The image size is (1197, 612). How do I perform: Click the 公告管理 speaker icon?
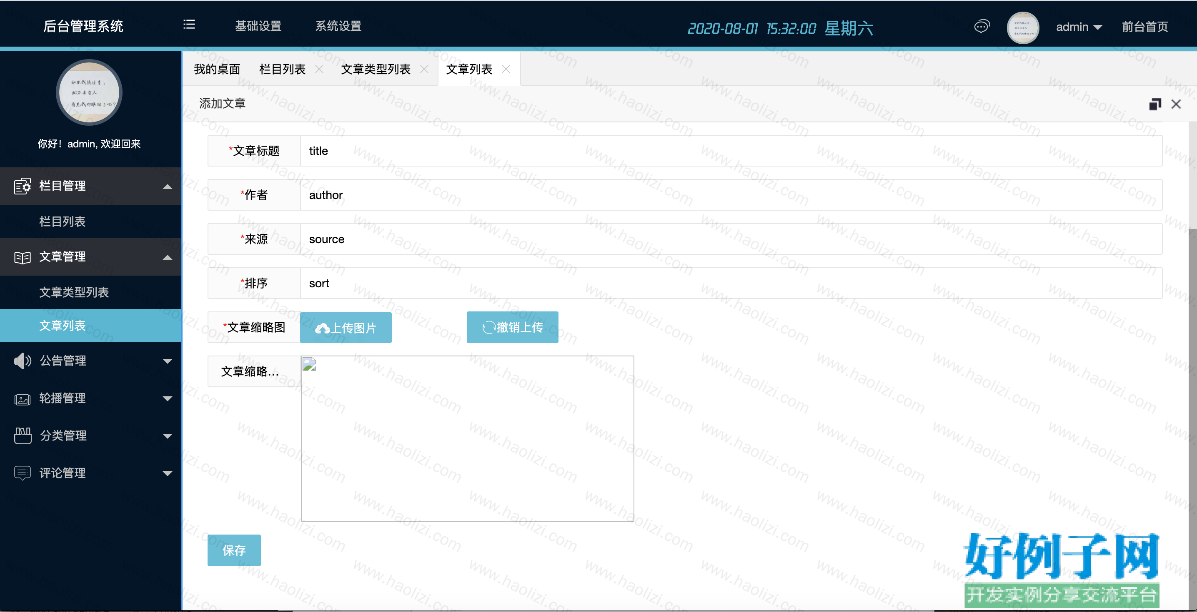pos(23,361)
